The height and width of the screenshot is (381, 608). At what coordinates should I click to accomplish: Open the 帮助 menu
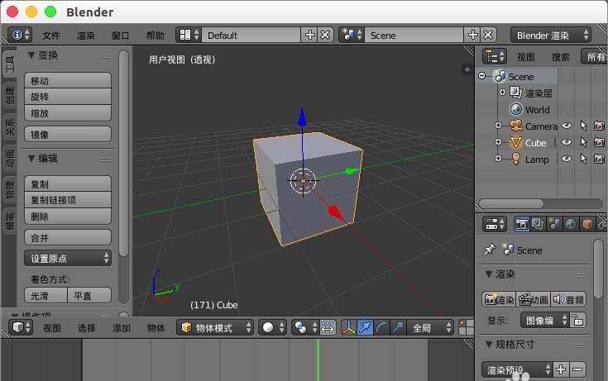click(x=156, y=36)
